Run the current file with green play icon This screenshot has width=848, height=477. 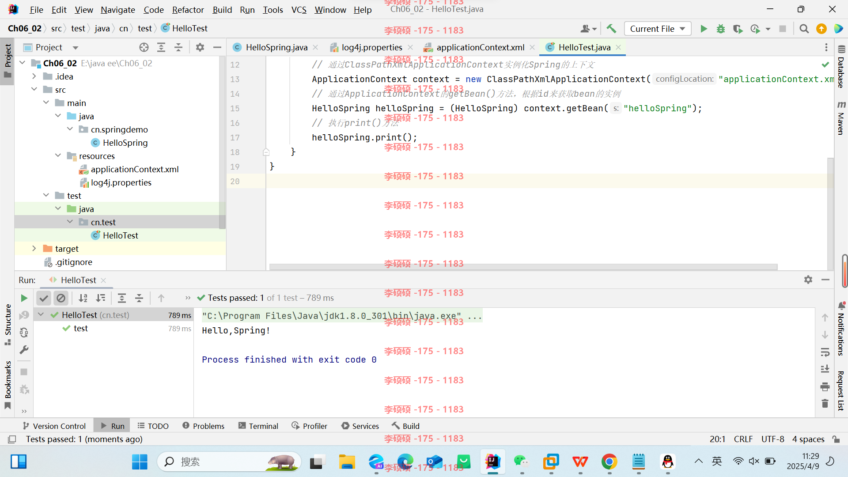(x=704, y=29)
